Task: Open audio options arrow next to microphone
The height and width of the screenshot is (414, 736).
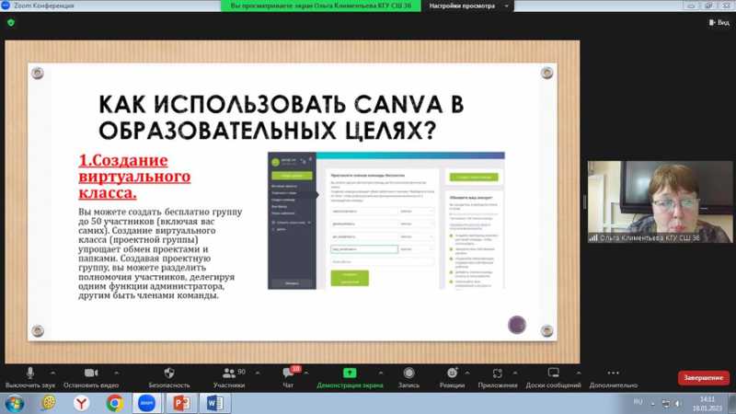Action: point(52,373)
